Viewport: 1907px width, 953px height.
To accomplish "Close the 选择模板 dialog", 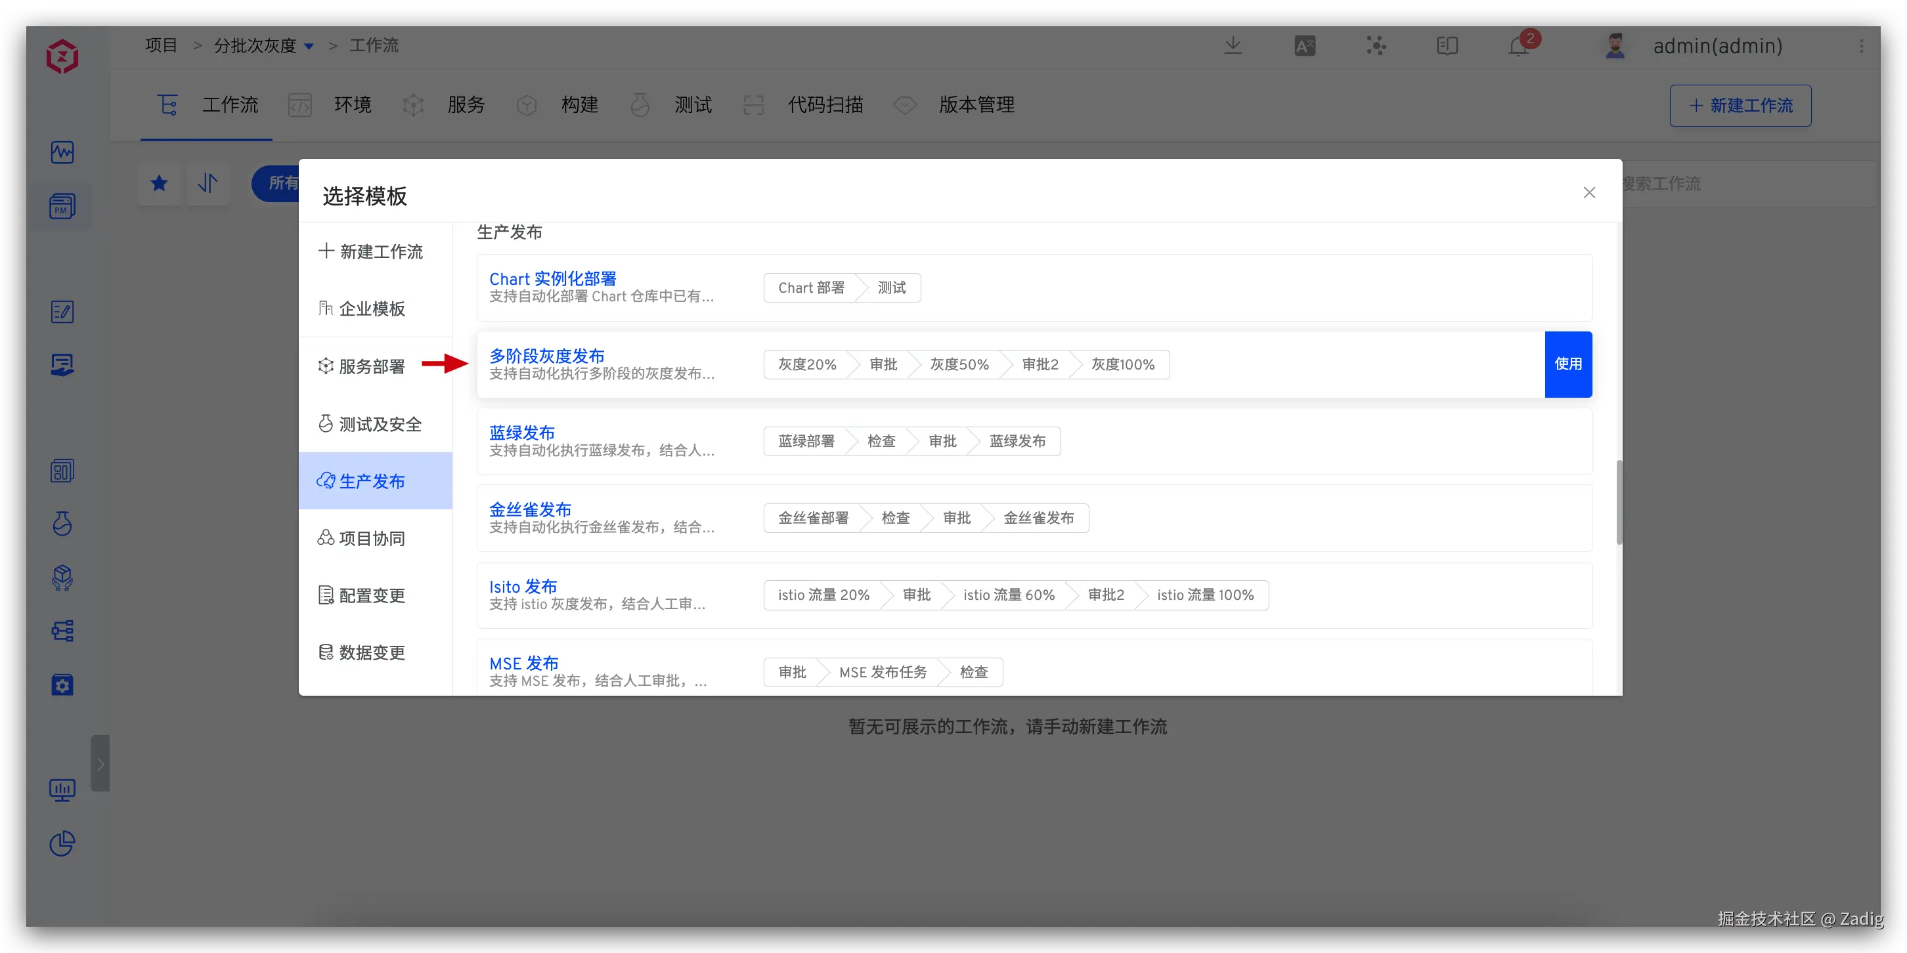I will (x=1589, y=192).
